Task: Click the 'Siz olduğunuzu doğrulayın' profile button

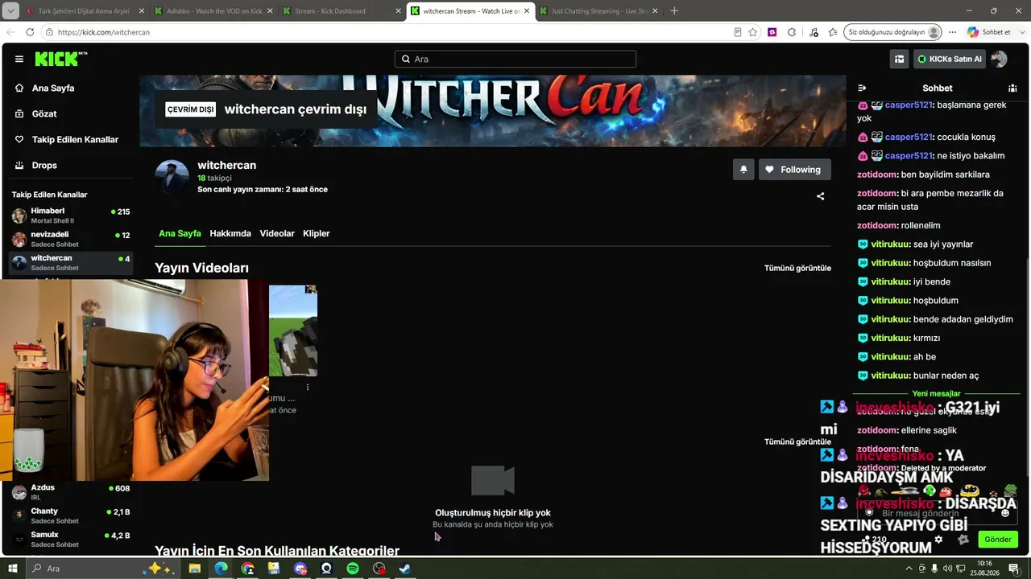Action: tap(893, 32)
